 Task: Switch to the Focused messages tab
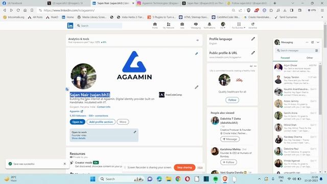click(x=285, y=58)
